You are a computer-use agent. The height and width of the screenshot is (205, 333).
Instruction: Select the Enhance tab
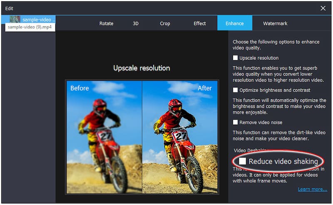tap(234, 23)
